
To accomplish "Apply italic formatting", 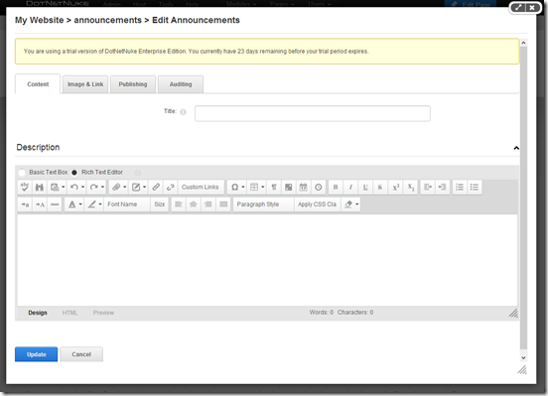I will tap(350, 187).
